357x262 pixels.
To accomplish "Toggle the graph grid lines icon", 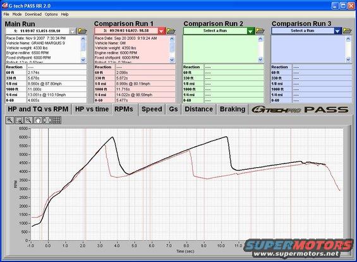I will pos(57,120).
